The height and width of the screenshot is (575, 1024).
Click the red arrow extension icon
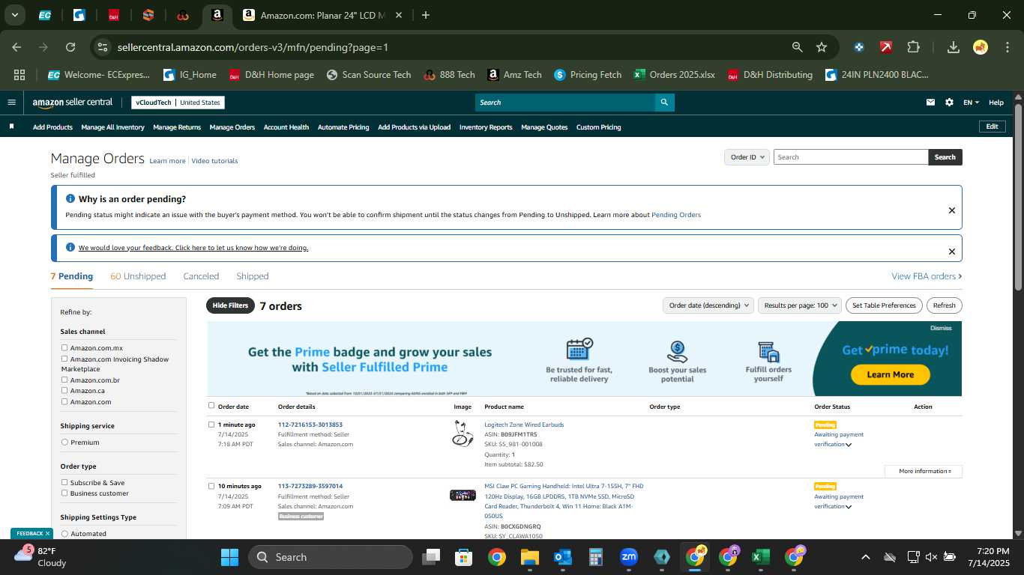point(886,47)
